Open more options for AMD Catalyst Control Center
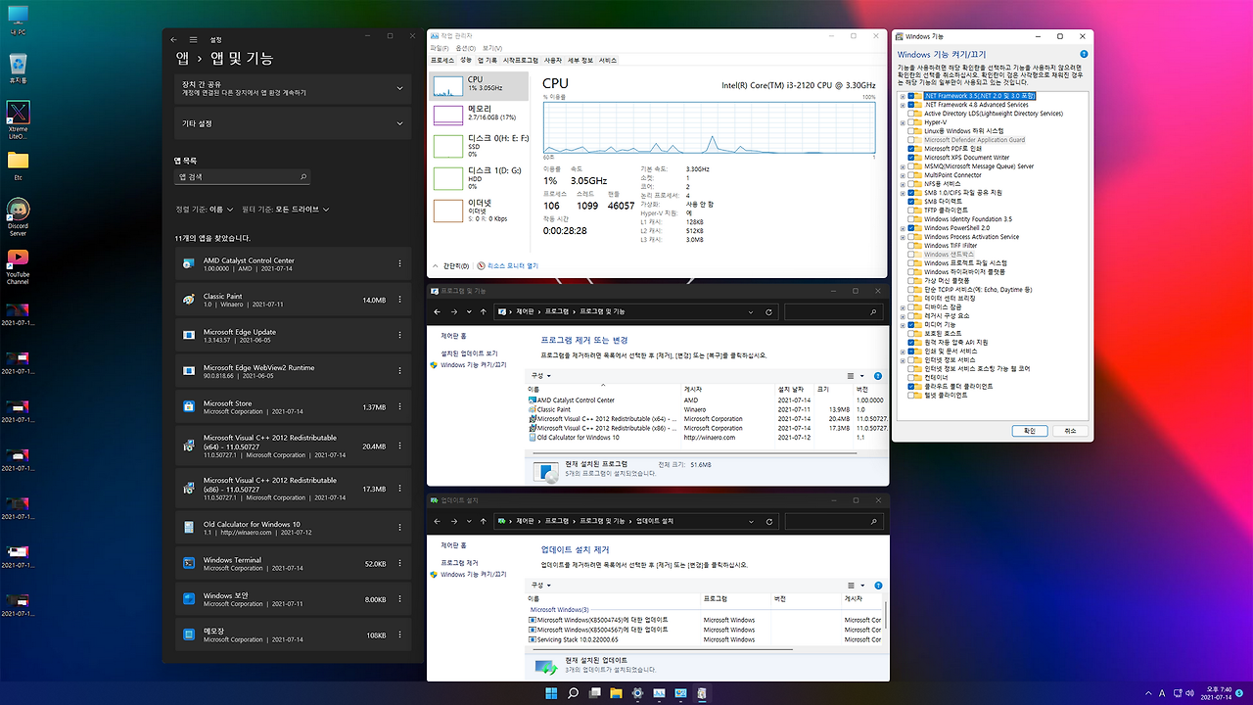 pyautogui.click(x=399, y=264)
